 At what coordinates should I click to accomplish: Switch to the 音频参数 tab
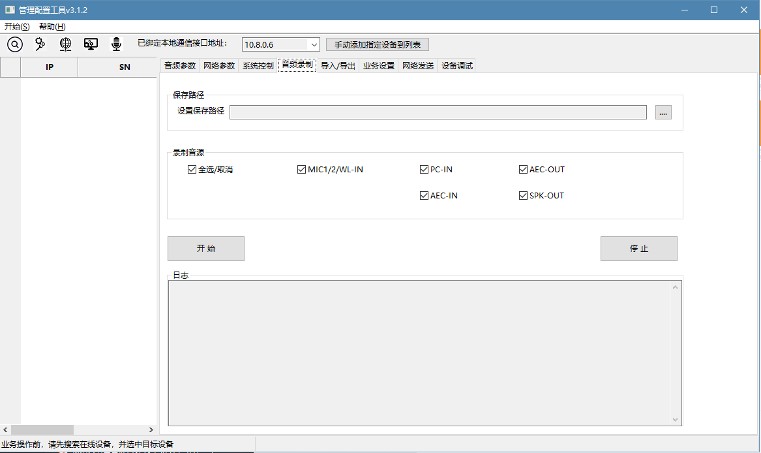tap(181, 65)
